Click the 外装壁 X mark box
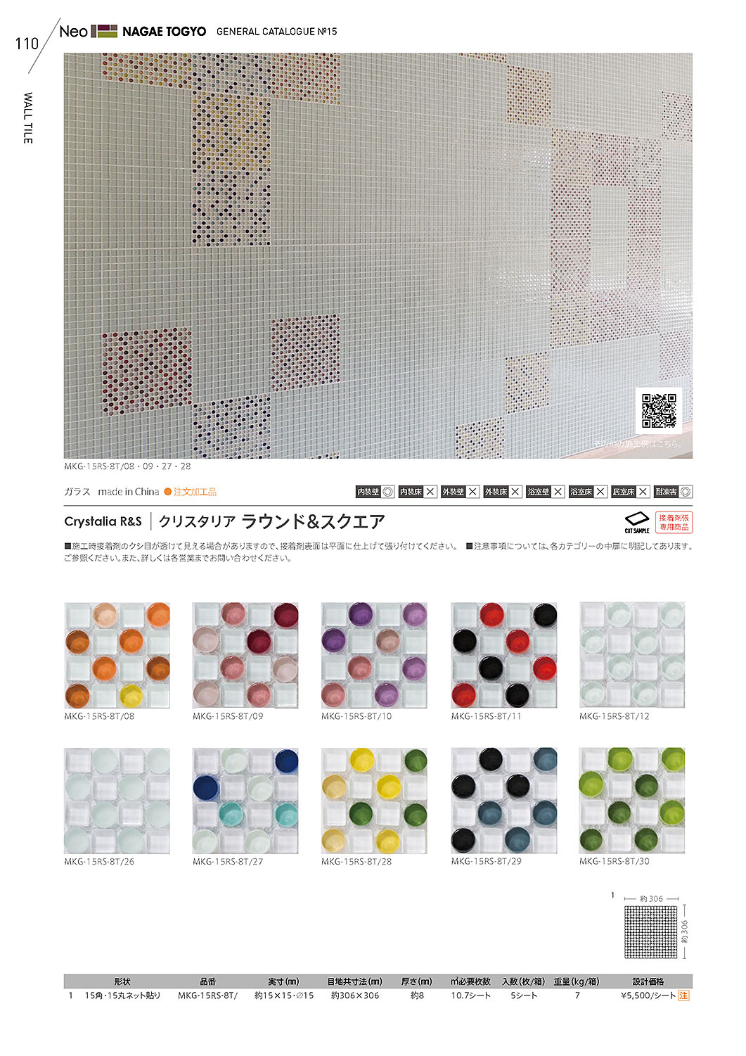Viewport: 746px width, 1056px height. coord(473,492)
